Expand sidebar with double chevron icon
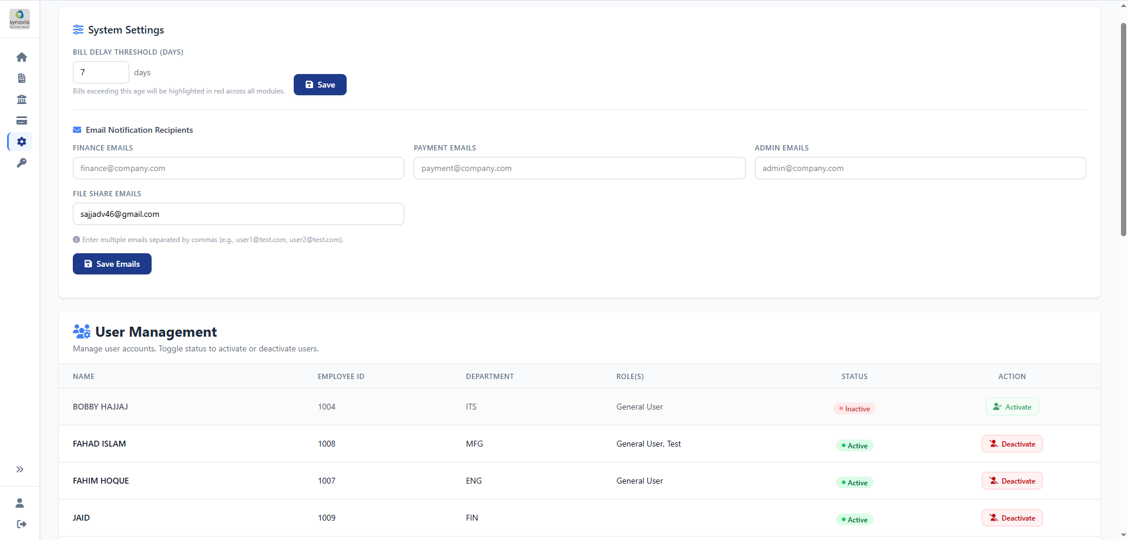 click(x=20, y=469)
